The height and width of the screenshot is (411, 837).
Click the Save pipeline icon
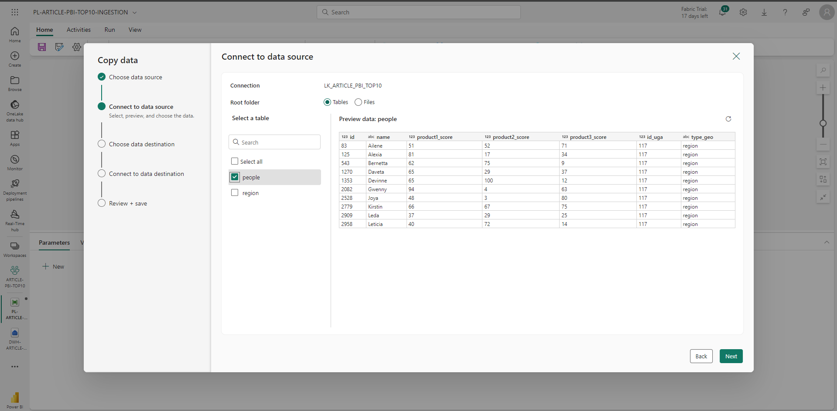click(42, 47)
